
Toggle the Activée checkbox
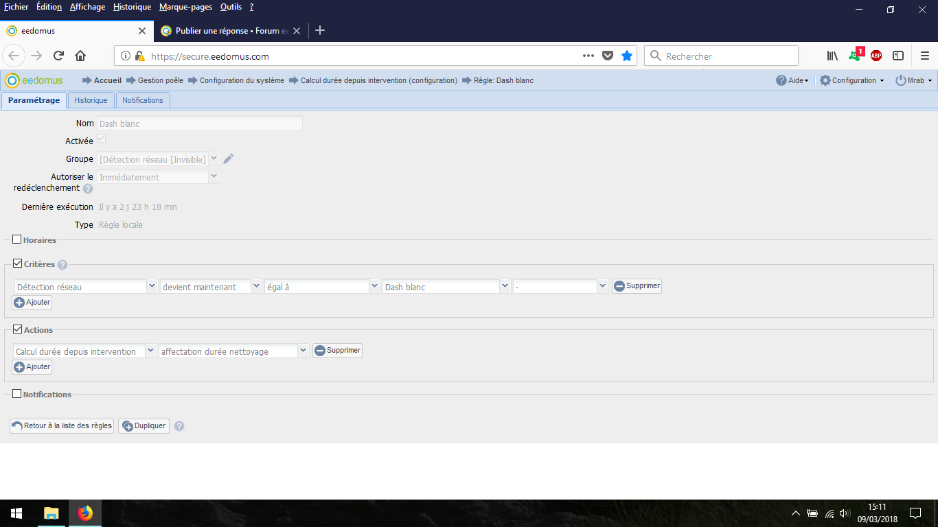101,139
